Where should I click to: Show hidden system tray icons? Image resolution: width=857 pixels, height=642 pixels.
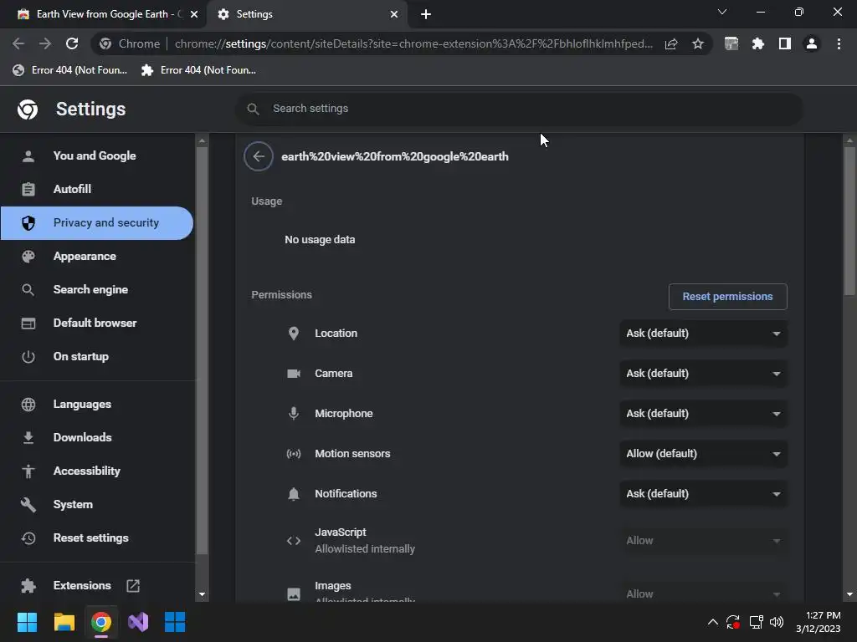713,622
